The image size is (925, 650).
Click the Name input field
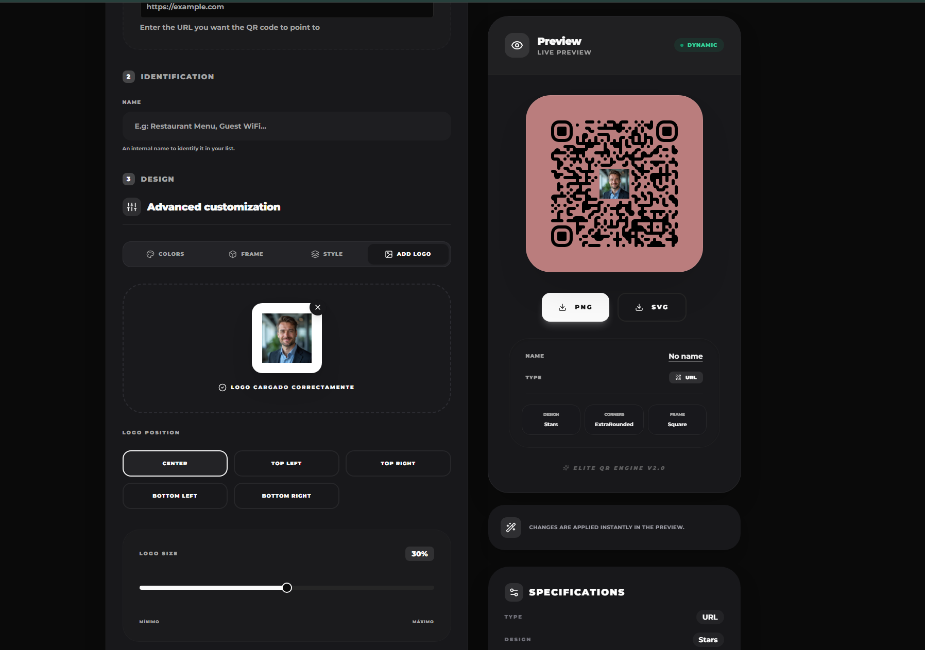[286, 126]
